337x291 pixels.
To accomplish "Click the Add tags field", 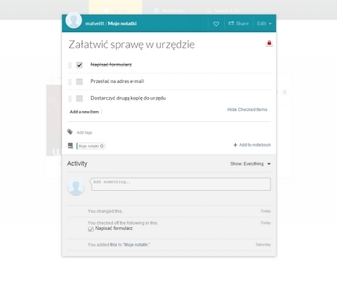I will [85, 132].
